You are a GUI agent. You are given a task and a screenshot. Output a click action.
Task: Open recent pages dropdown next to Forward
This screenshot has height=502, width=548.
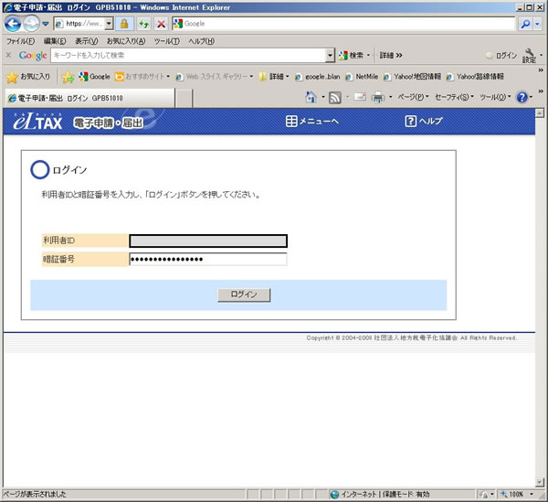pyautogui.click(x=46, y=24)
